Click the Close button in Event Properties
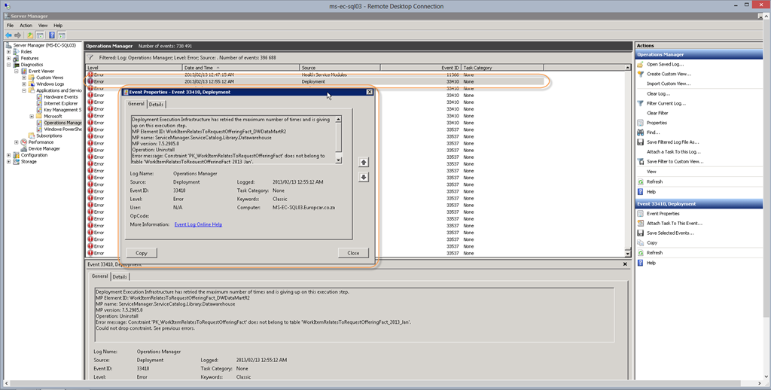771x390 pixels. click(353, 253)
